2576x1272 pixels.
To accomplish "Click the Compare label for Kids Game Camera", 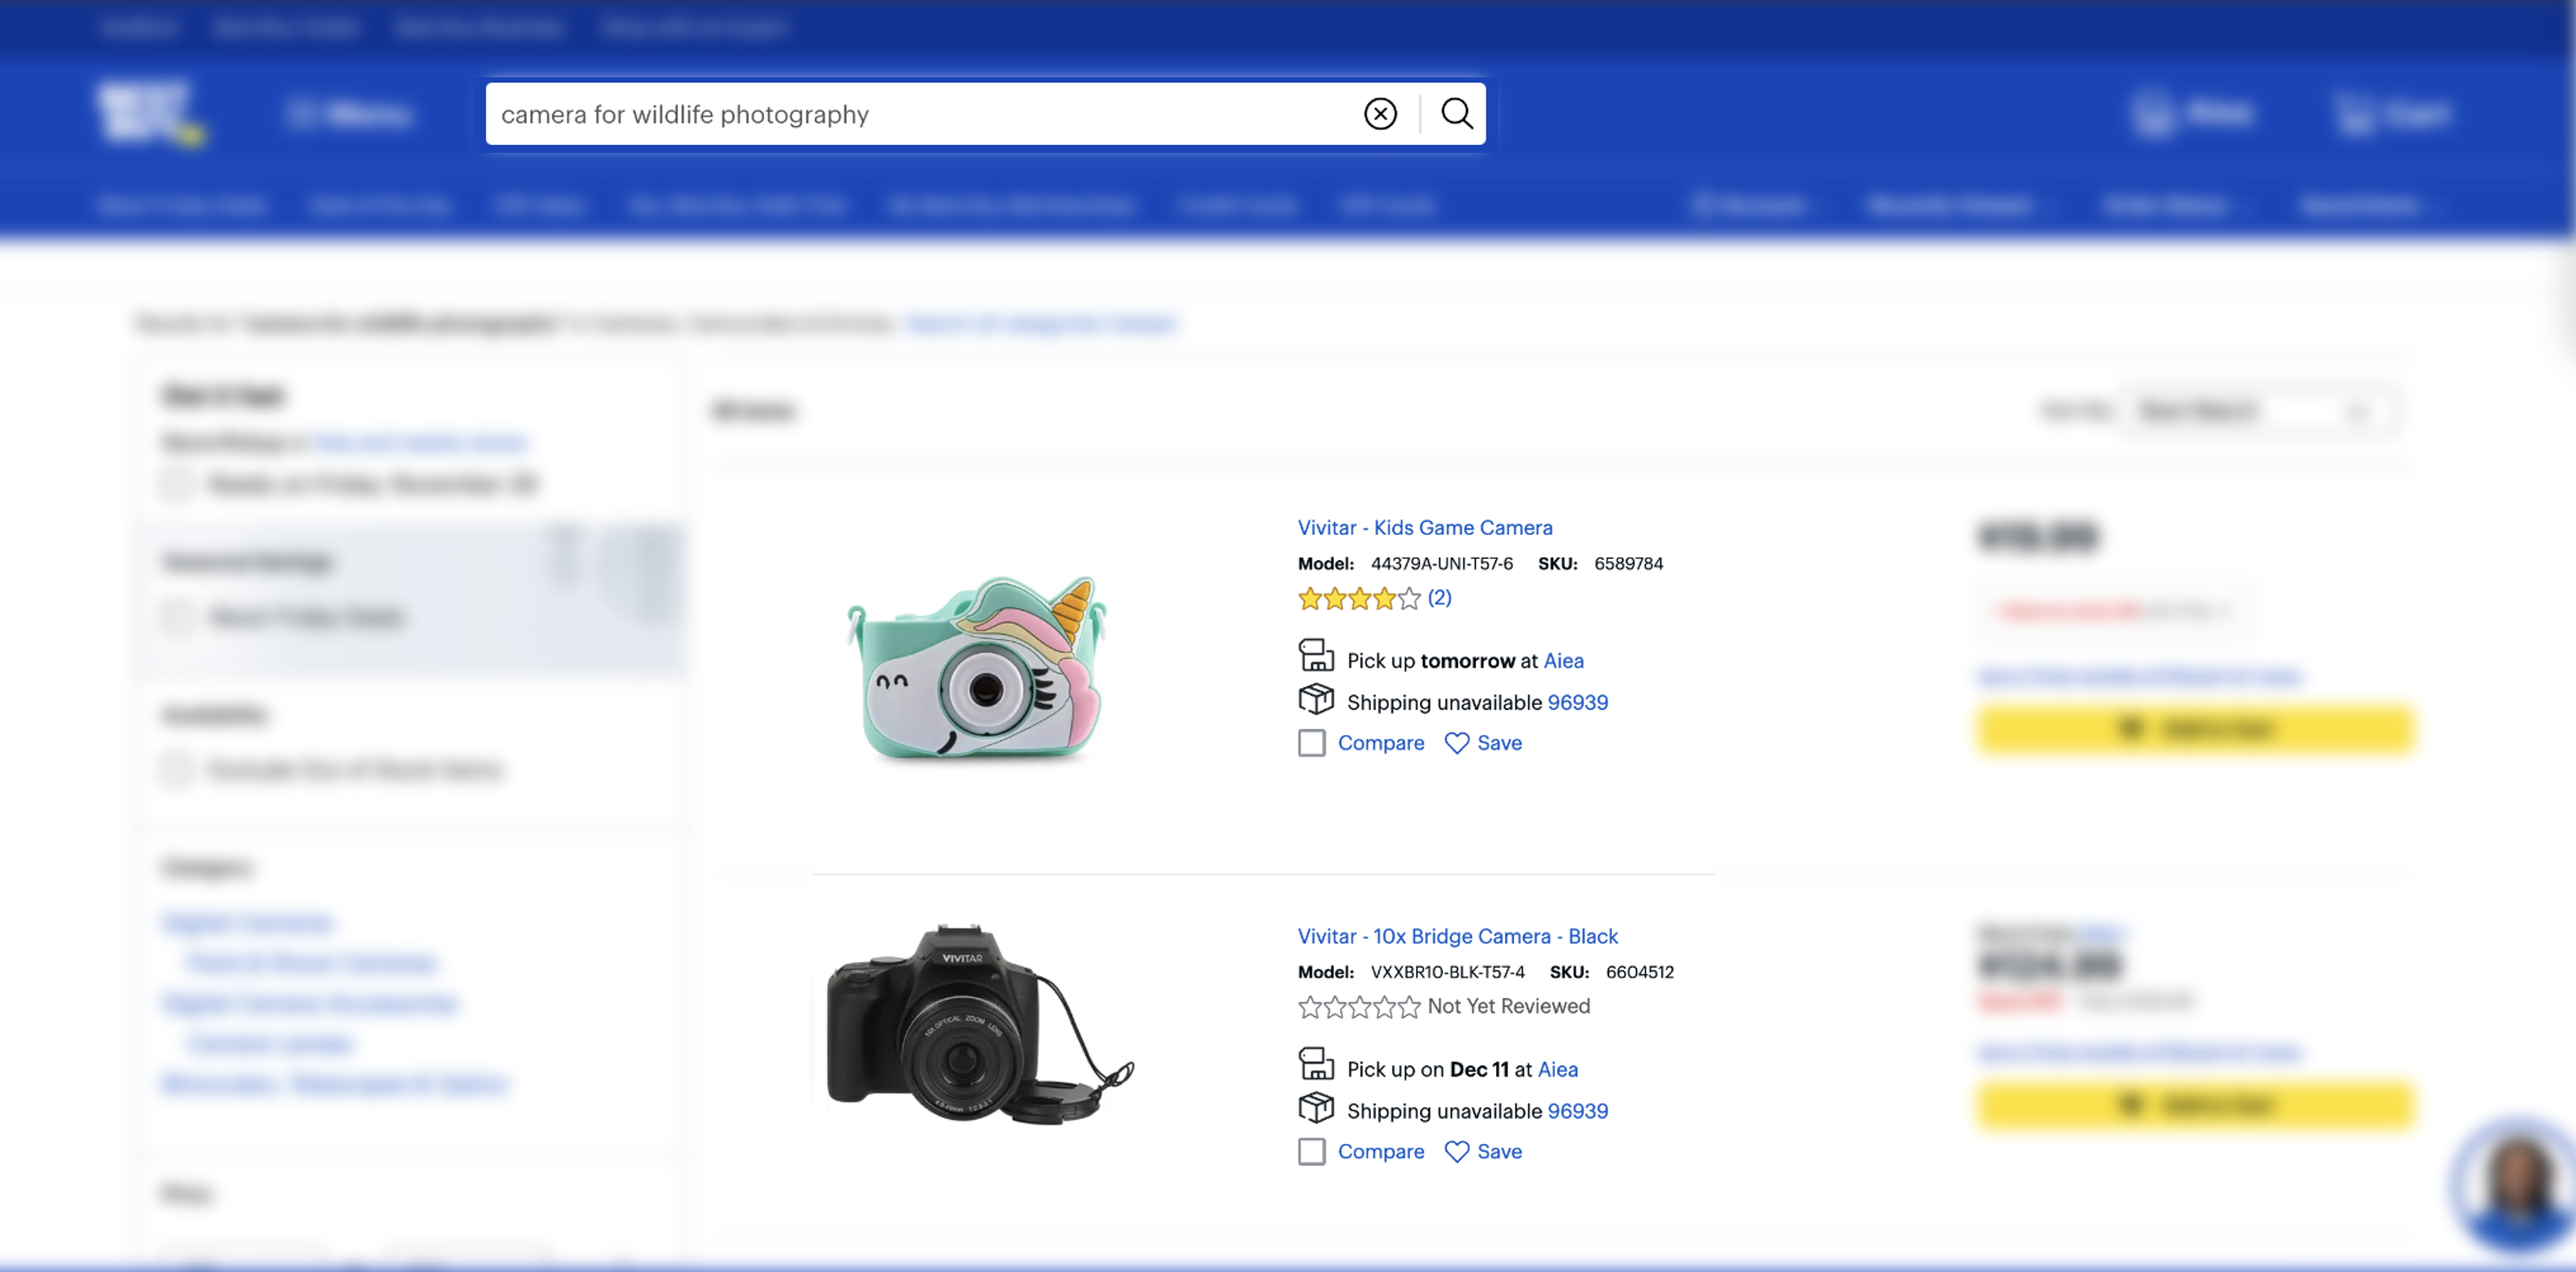I will point(1380,743).
